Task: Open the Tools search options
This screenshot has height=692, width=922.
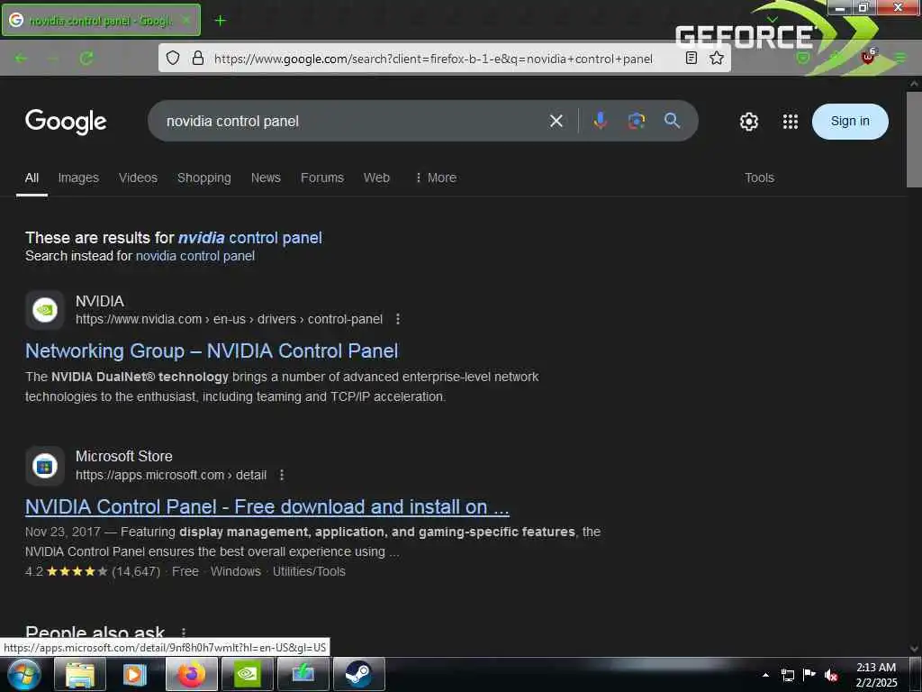Action: 759,178
